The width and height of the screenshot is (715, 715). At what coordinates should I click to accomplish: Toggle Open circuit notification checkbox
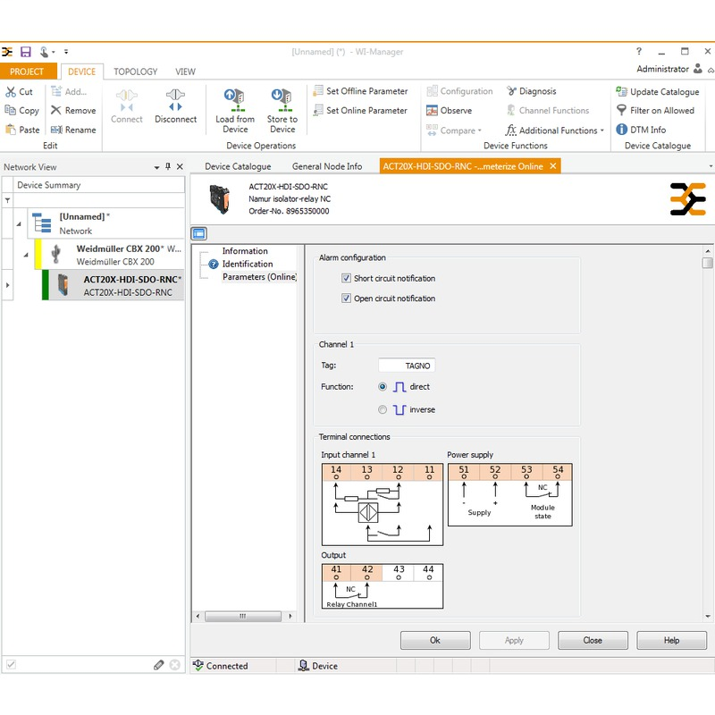[x=346, y=299]
